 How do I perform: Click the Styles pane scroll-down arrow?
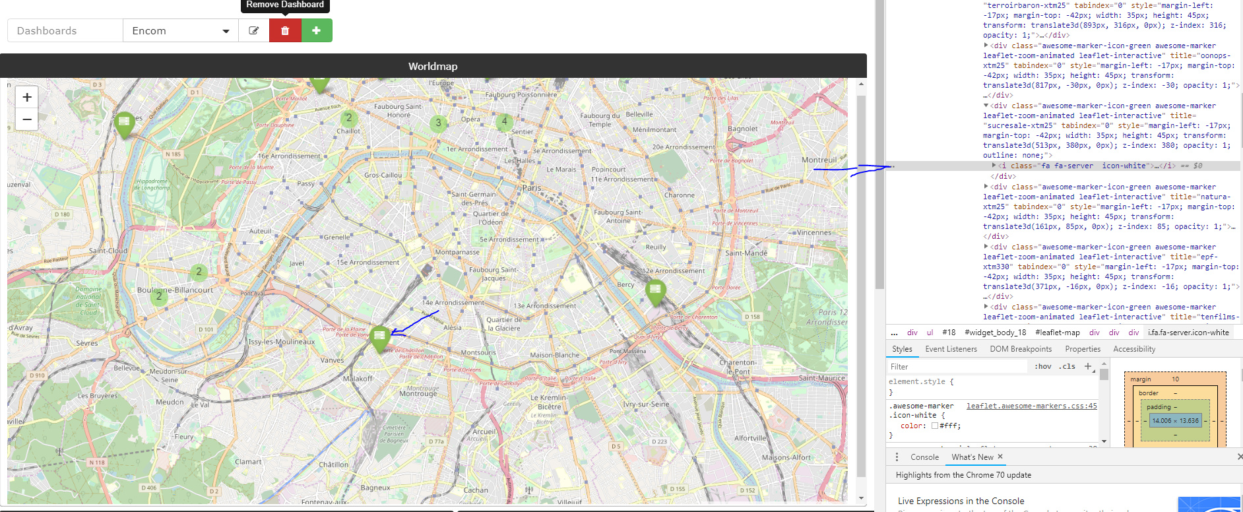click(1104, 441)
